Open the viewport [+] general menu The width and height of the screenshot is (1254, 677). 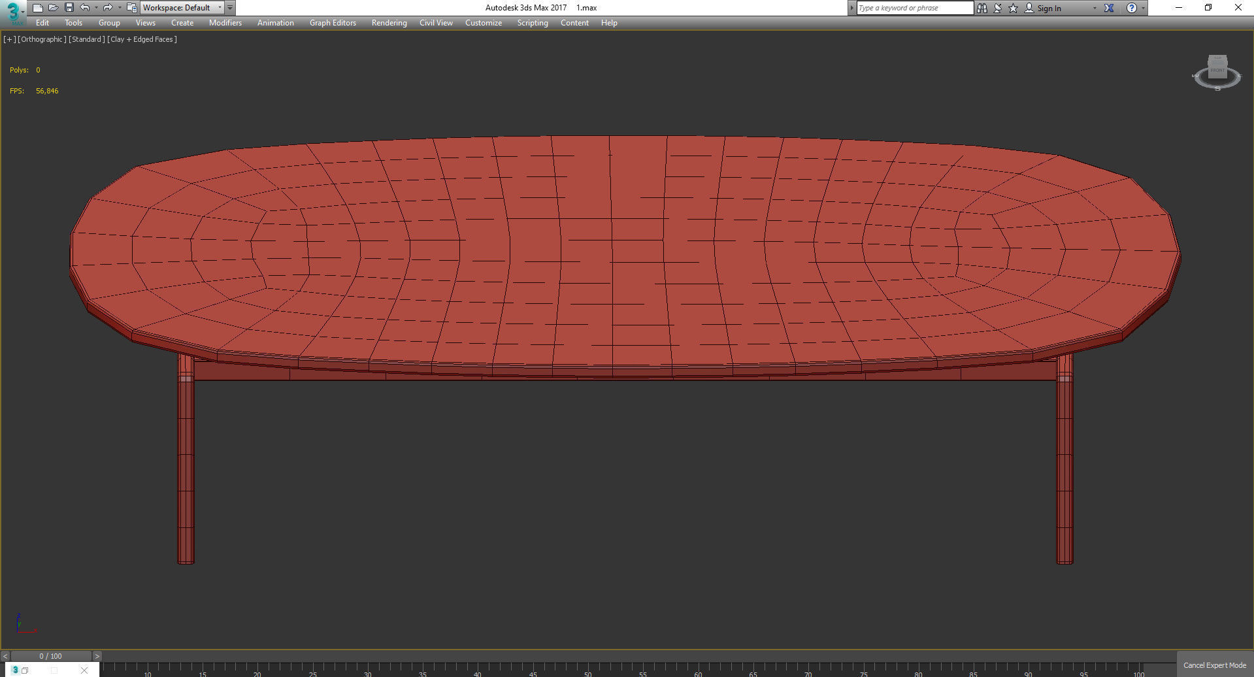[x=10, y=39]
